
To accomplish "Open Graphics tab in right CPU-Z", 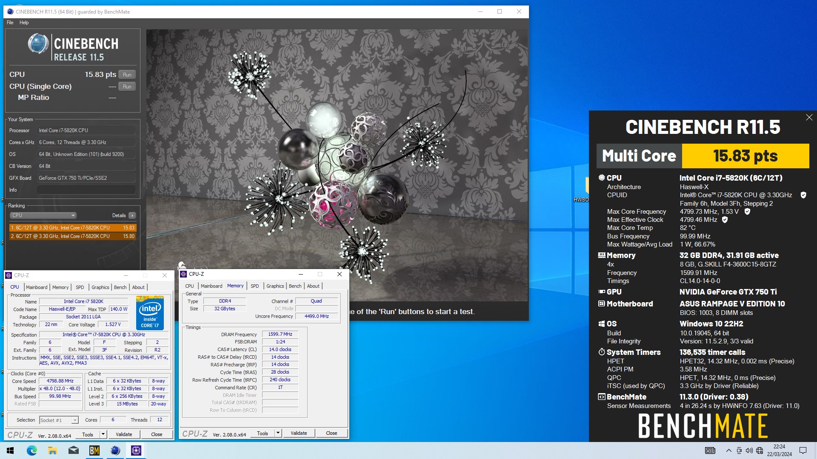I will pyautogui.click(x=275, y=286).
